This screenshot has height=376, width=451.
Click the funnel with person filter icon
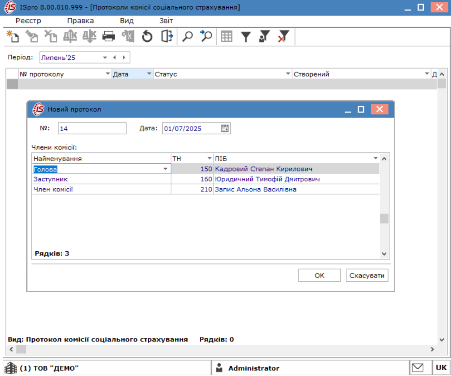(x=264, y=37)
